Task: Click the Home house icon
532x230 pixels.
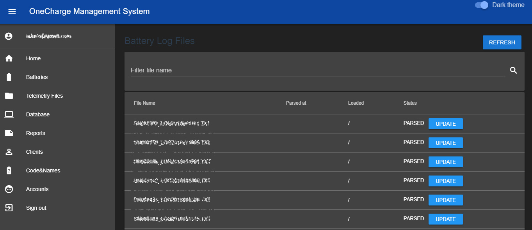Action: [9, 58]
